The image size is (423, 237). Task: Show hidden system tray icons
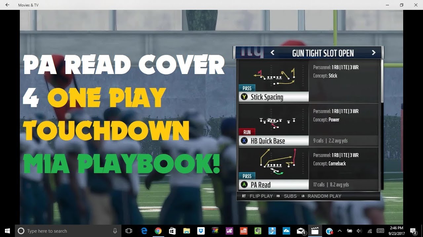pyautogui.click(x=340, y=231)
